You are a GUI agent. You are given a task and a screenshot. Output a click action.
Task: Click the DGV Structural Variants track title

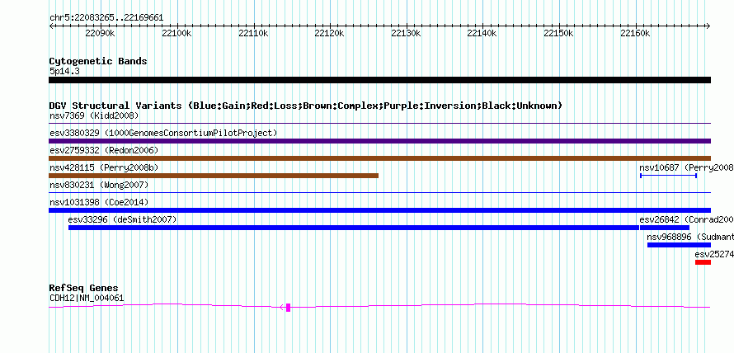point(306,106)
